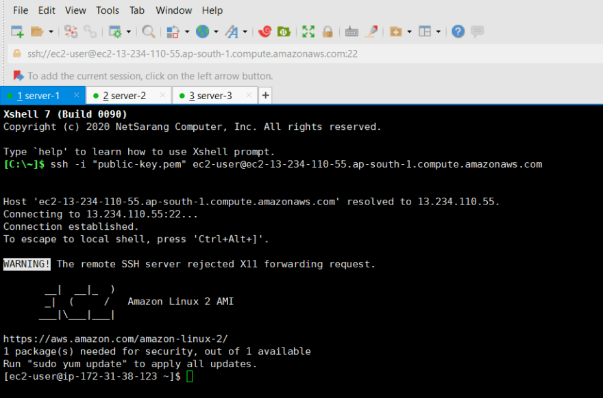The image size is (603, 398).
Task: Toggle full screen with green arrows icon
Action: click(308, 31)
